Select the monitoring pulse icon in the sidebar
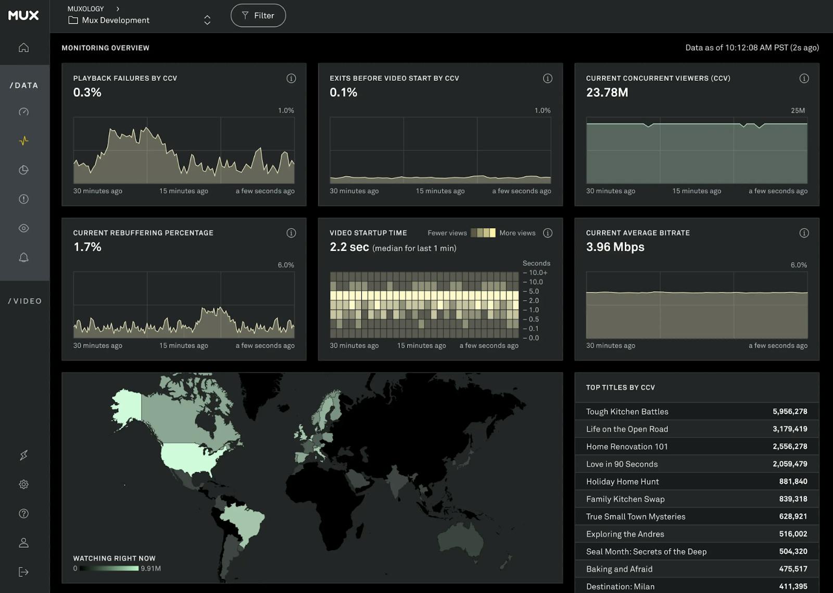The height and width of the screenshot is (593, 833). point(23,141)
